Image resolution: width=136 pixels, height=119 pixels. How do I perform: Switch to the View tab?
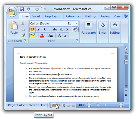[x=117, y=16]
